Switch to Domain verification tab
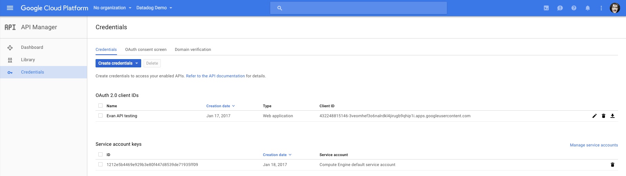 coord(193,49)
